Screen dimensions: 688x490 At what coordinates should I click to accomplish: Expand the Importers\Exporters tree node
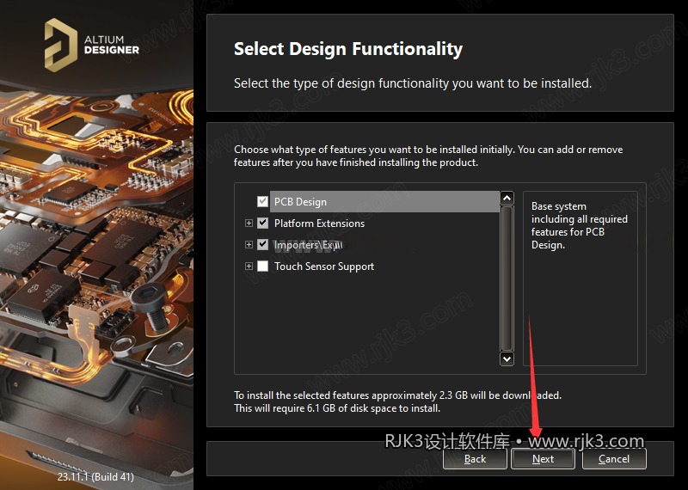(249, 244)
